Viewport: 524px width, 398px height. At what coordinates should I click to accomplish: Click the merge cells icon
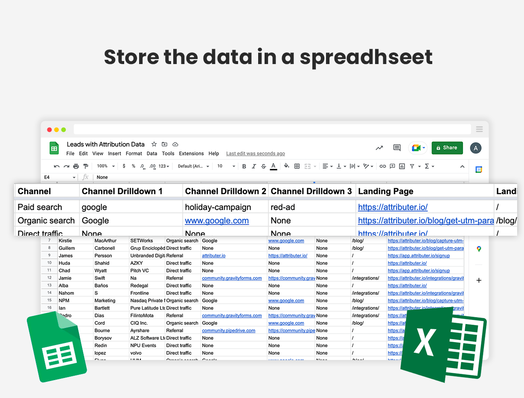pyautogui.click(x=307, y=166)
